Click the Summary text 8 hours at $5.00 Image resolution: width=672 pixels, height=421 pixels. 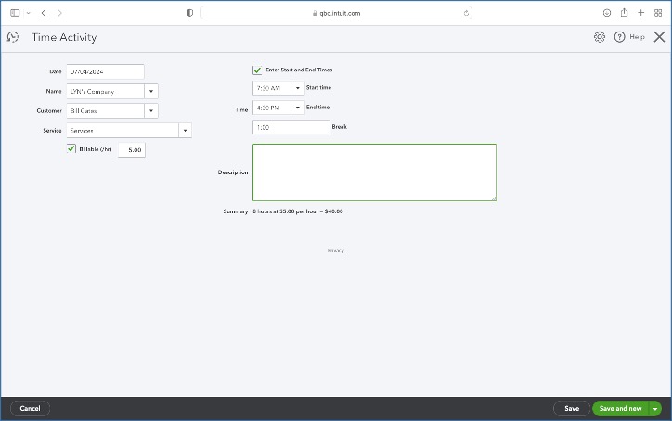pyautogui.click(x=298, y=211)
